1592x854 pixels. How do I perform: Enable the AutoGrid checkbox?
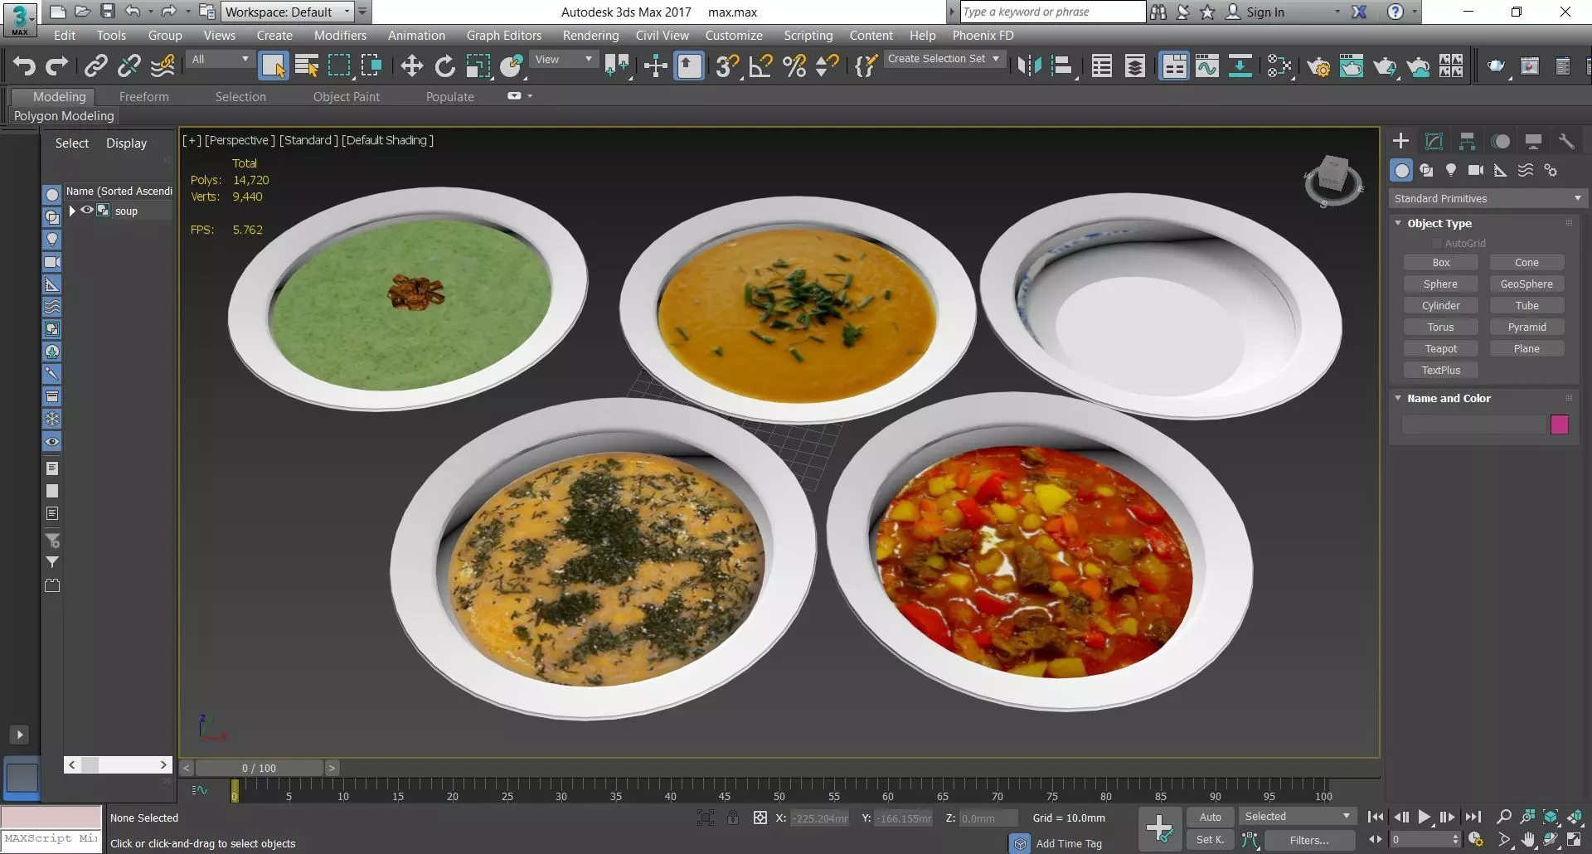pos(1437,244)
